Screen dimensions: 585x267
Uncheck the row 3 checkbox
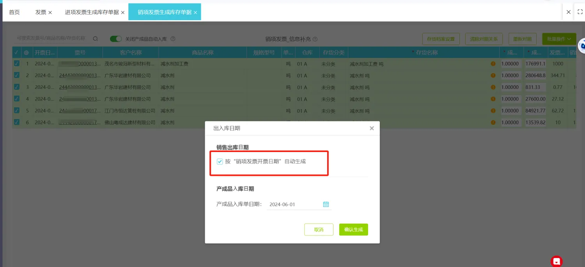pos(16,87)
